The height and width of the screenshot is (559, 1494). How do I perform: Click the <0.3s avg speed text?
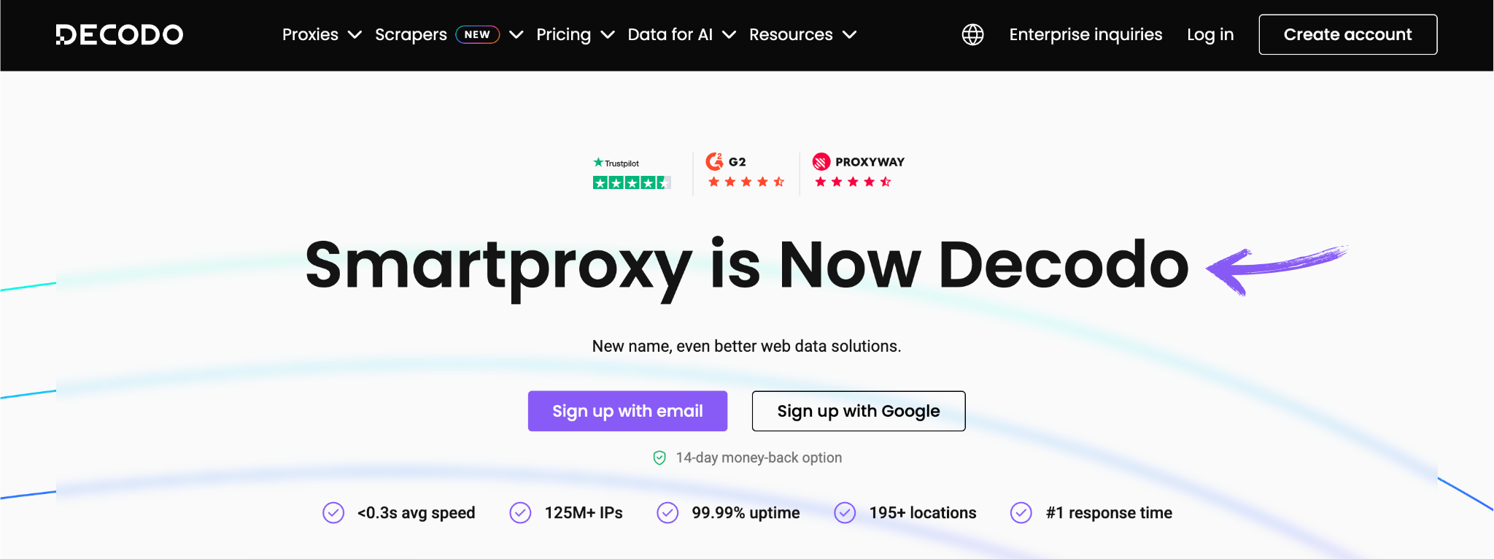[x=416, y=513]
